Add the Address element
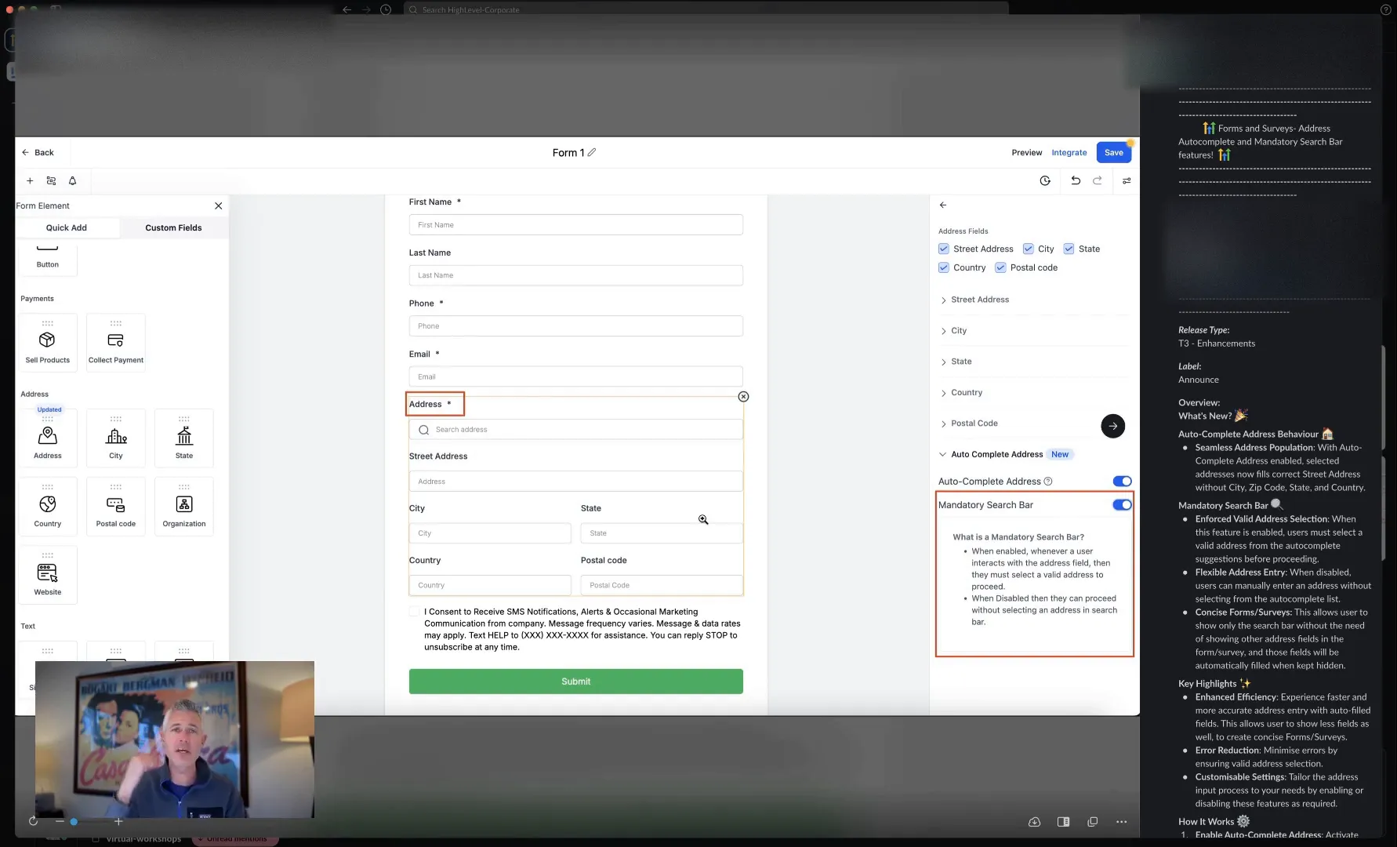This screenshot has width=1397, height=847. pos(48,438)
